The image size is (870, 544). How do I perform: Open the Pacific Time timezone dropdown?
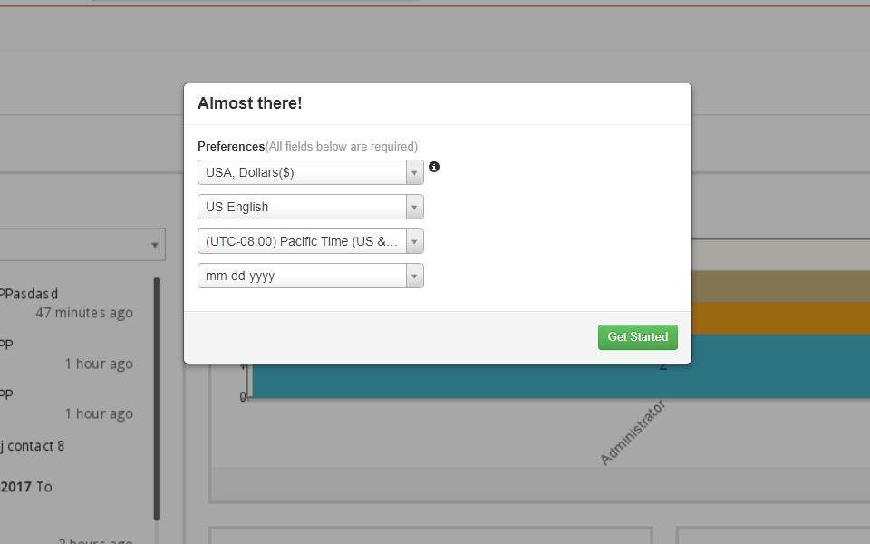(302, 241)
